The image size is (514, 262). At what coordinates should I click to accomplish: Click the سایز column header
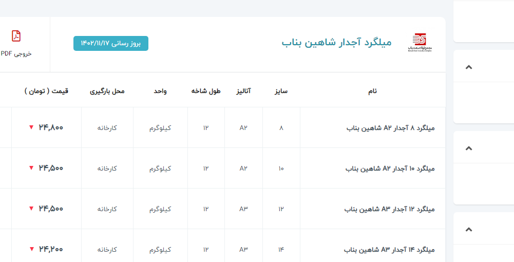pos(281,91)
